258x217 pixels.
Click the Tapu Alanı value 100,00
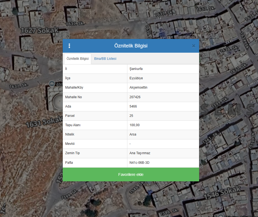point(134,125)
